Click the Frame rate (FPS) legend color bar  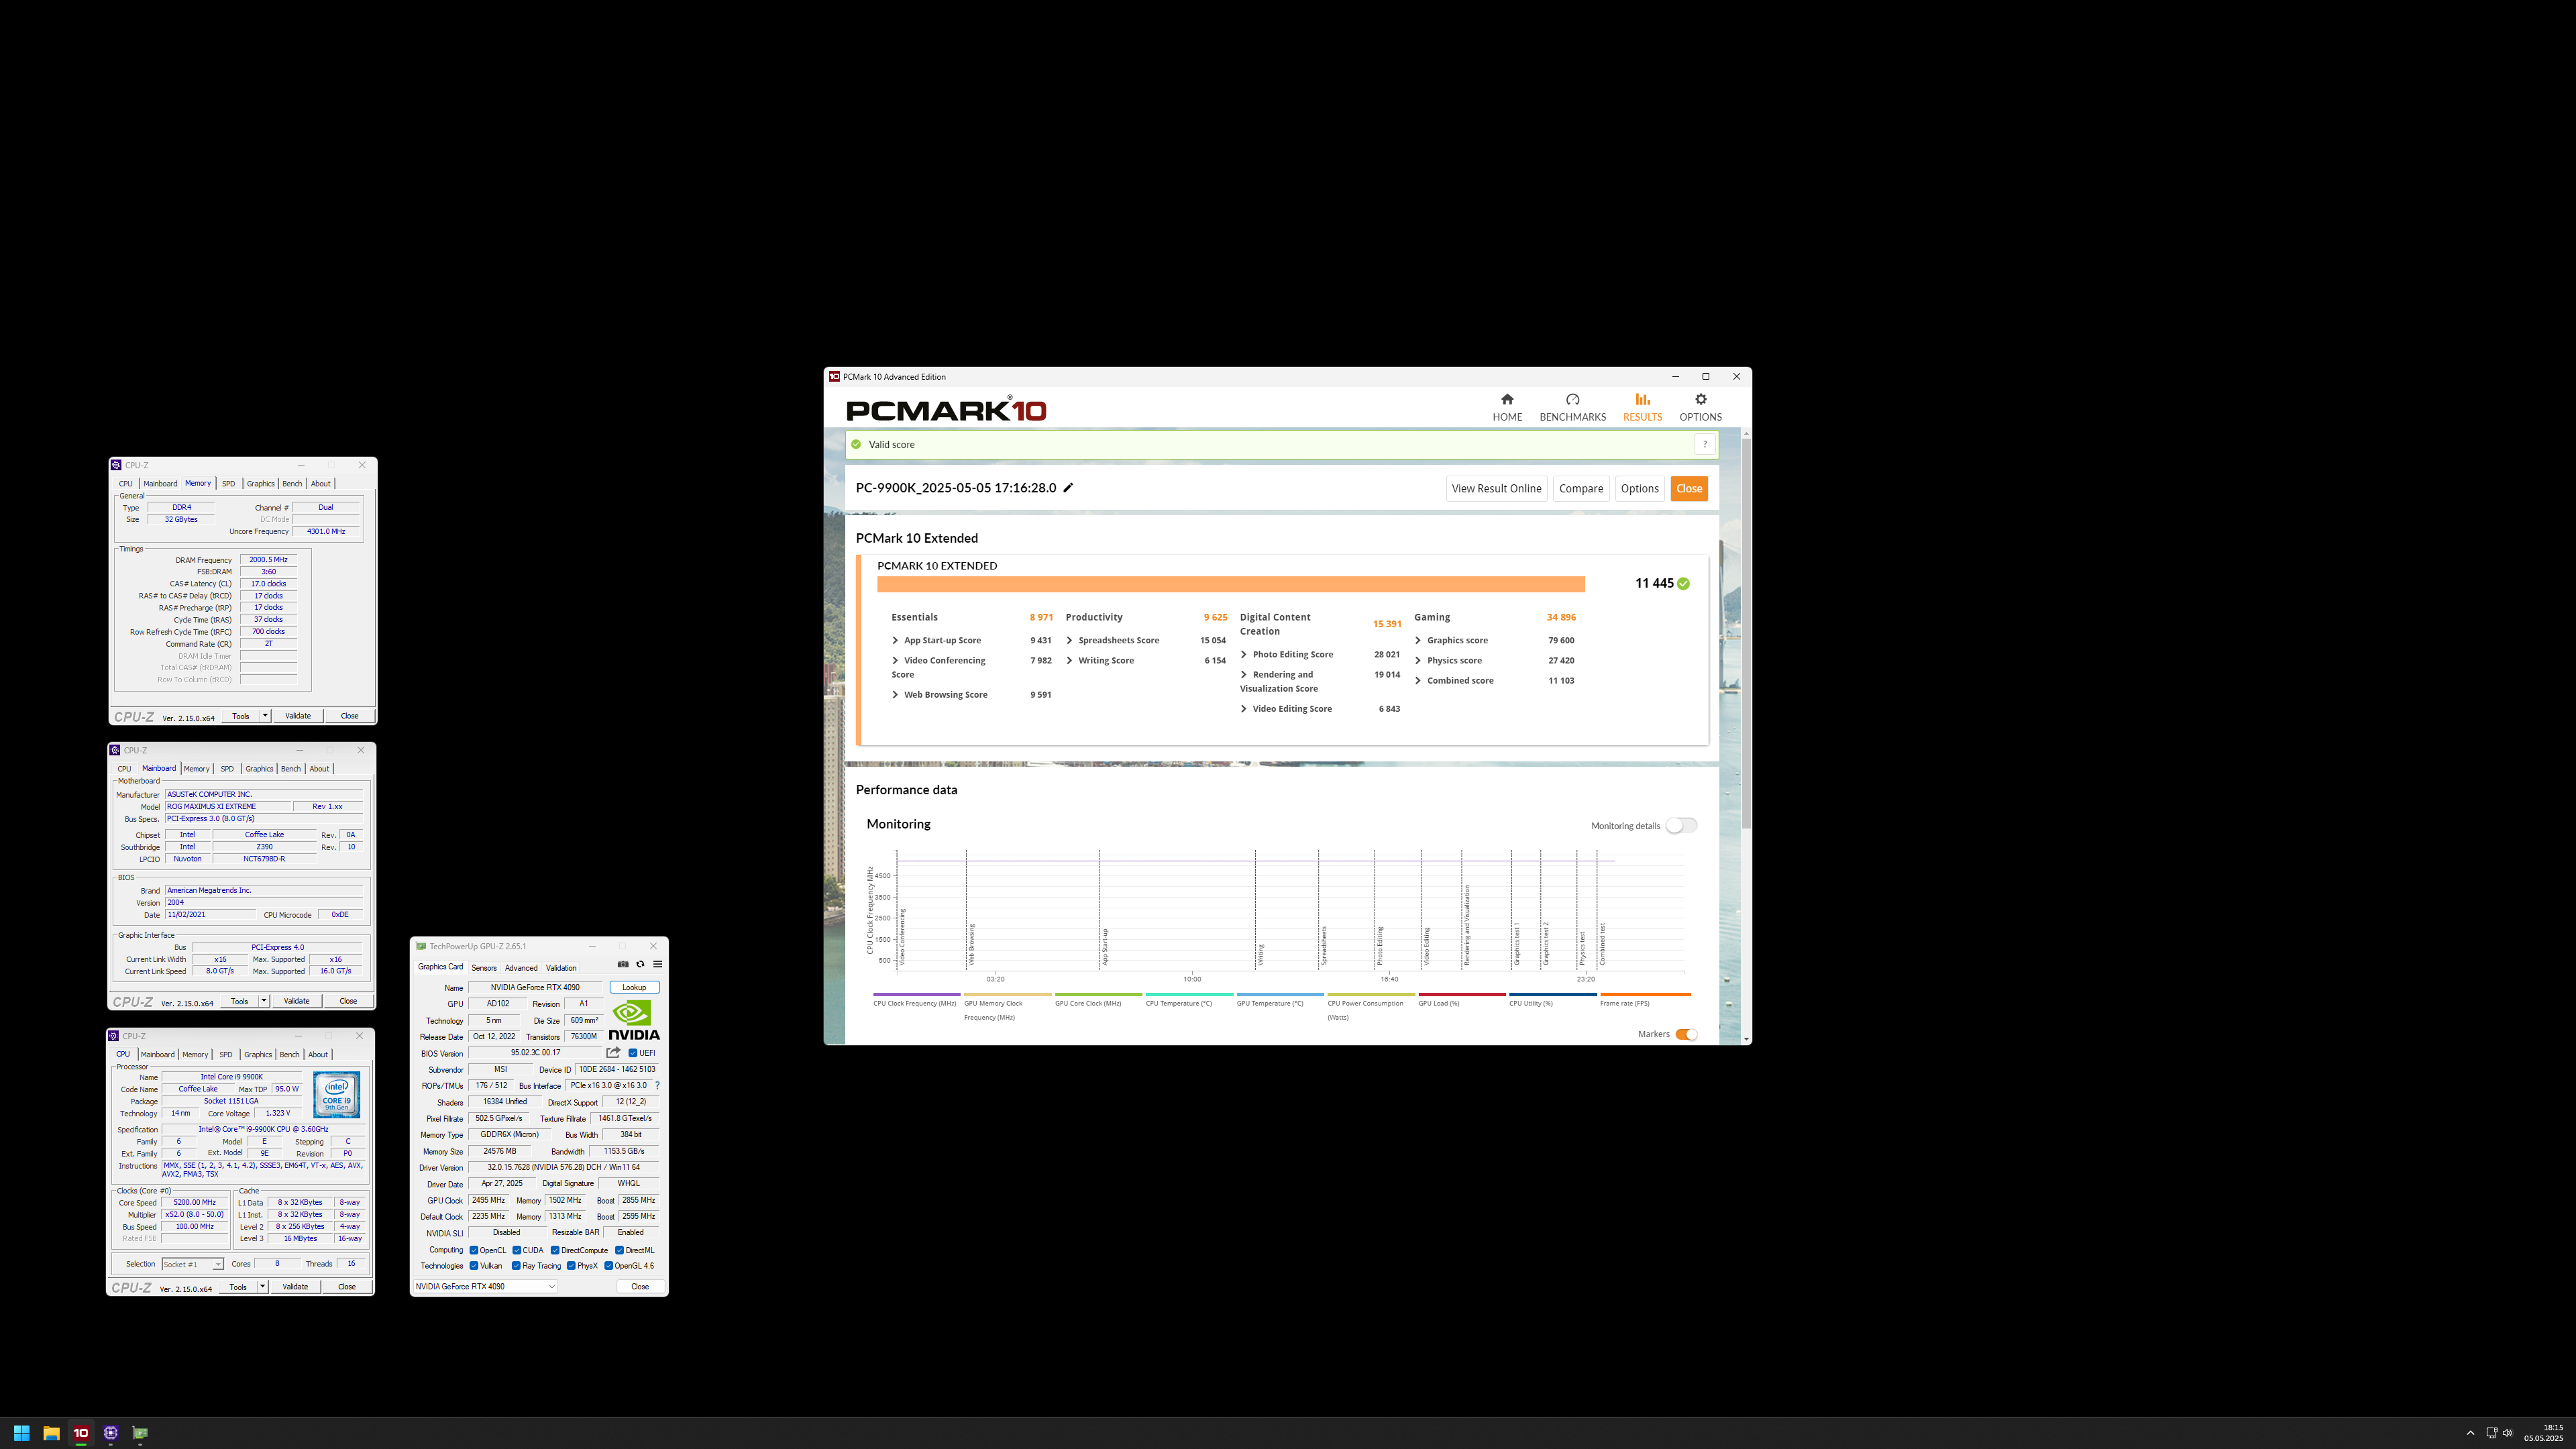click(1645, 994)
